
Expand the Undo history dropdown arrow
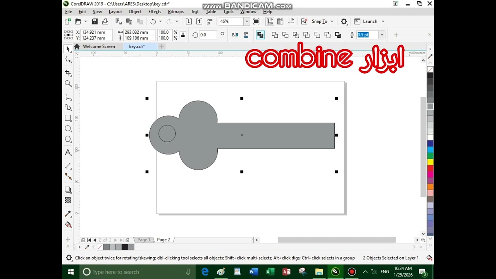(x=160, y=22)
